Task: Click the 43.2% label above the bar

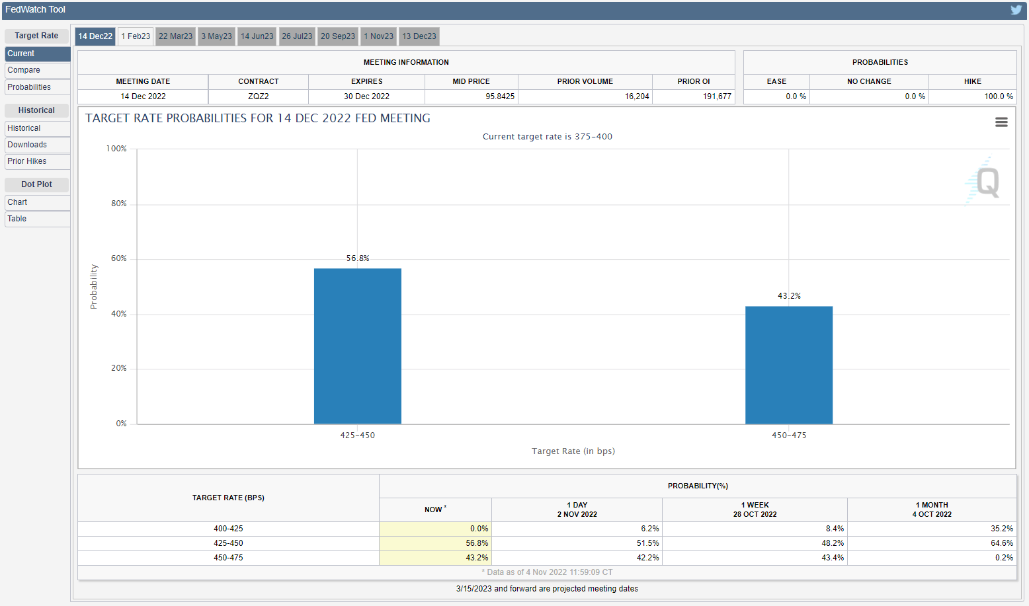Action: point(789,296)
